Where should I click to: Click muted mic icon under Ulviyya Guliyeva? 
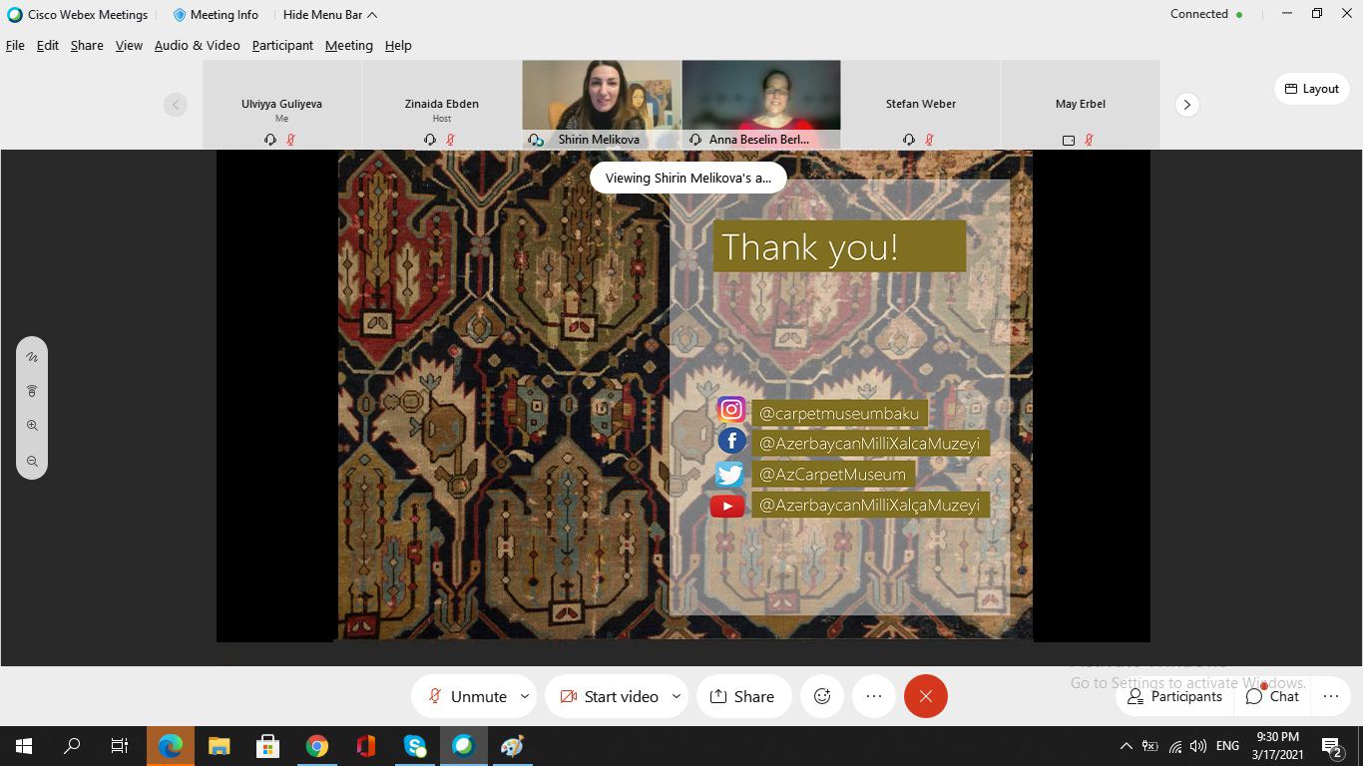coord(290,140)
